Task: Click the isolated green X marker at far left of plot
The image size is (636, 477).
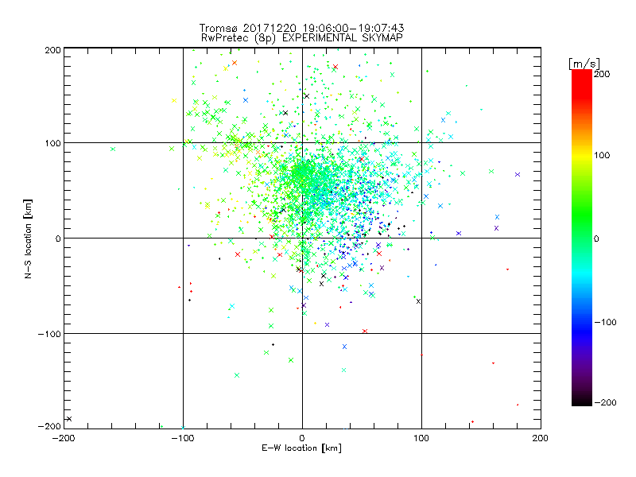Action: pyautogui.click(x=113, y=149)
